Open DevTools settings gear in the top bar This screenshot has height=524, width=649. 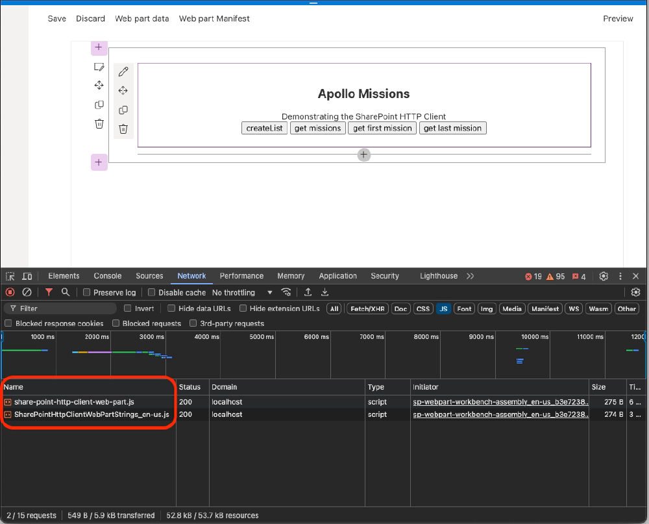(604, 277)
